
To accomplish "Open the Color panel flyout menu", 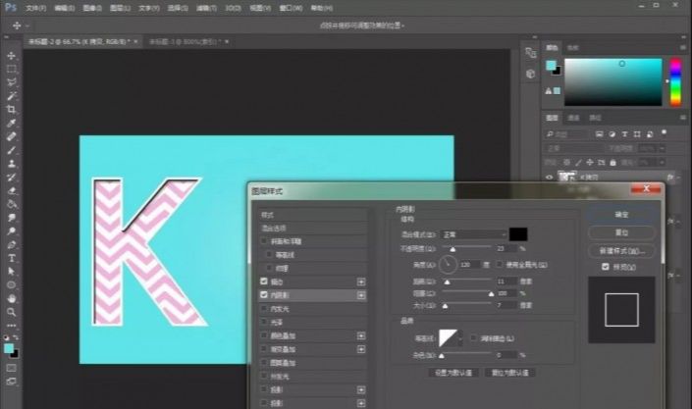I will coord(683,48).
